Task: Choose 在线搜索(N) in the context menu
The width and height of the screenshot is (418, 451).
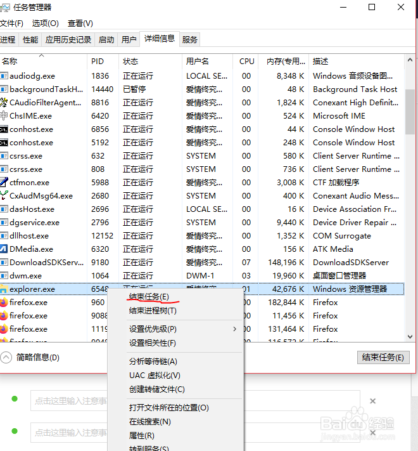Action: 150,422
